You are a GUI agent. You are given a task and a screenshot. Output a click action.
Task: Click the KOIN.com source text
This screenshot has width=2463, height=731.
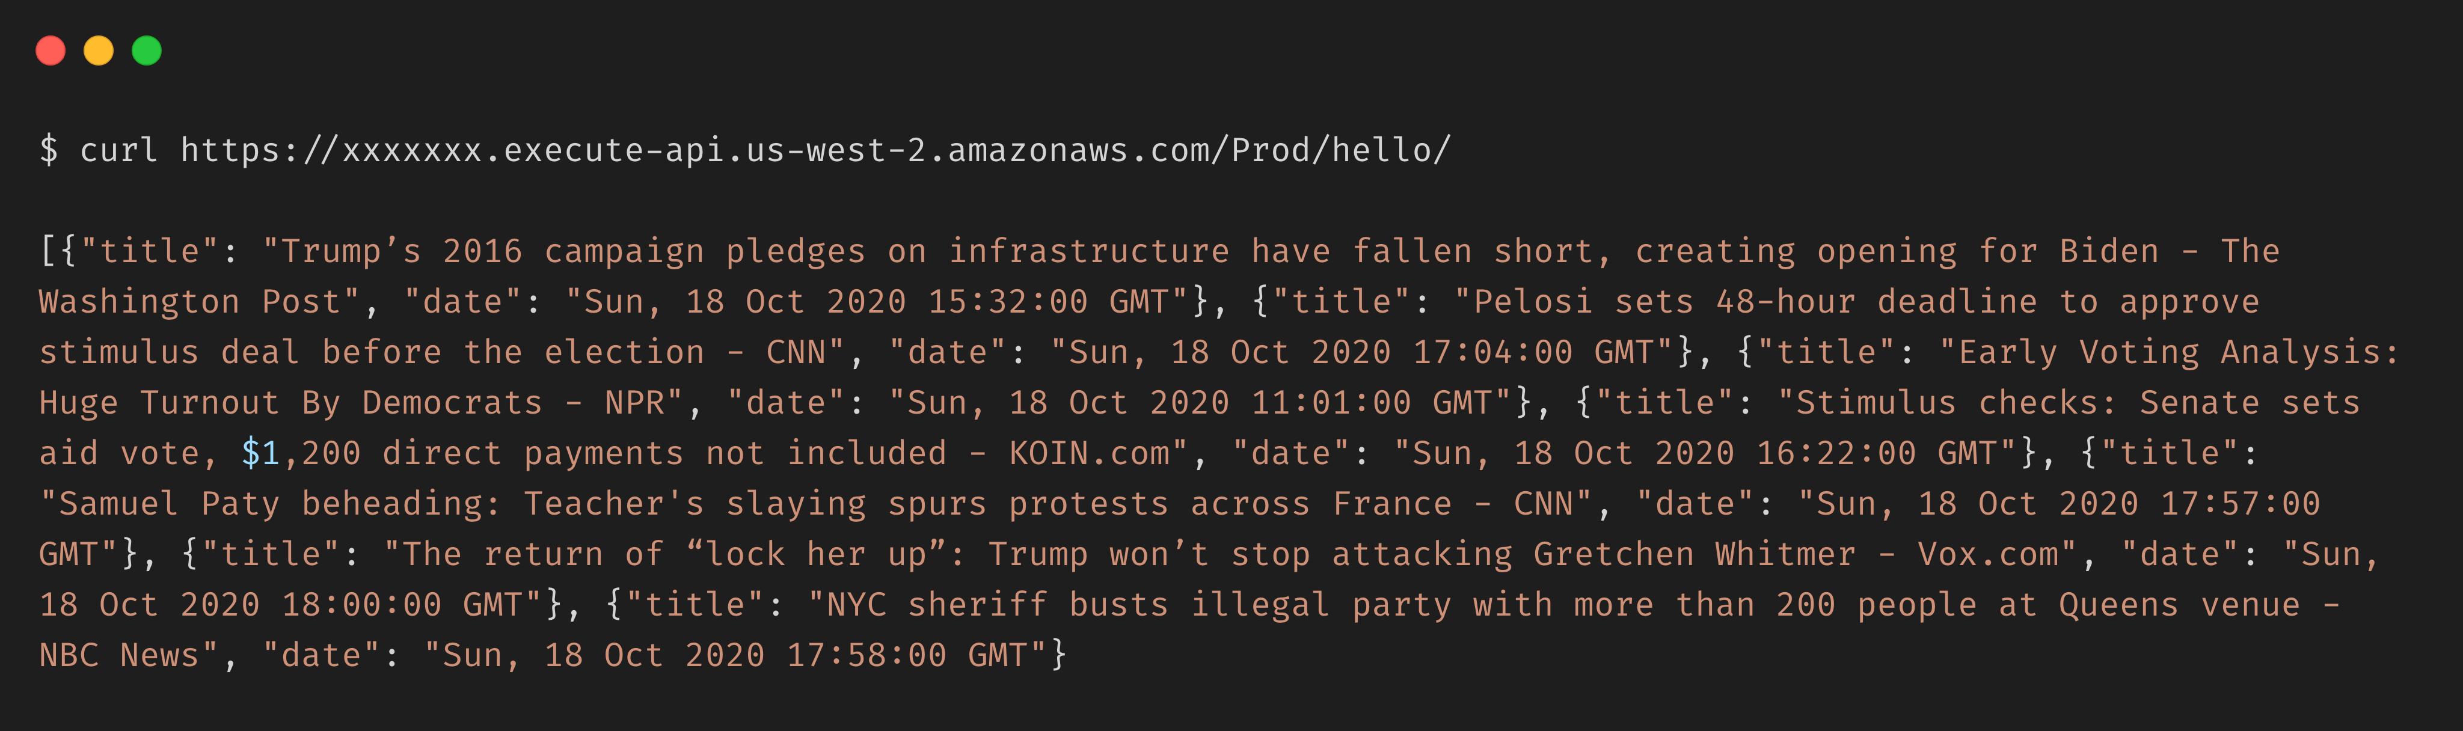coord(1089,453)
